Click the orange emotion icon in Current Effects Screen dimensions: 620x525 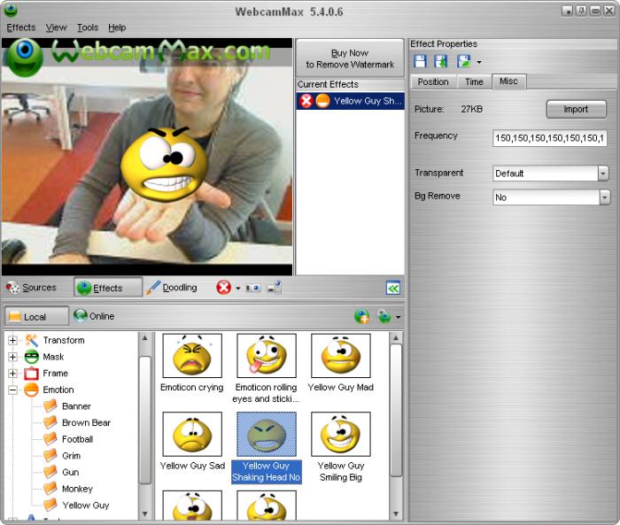322,101
